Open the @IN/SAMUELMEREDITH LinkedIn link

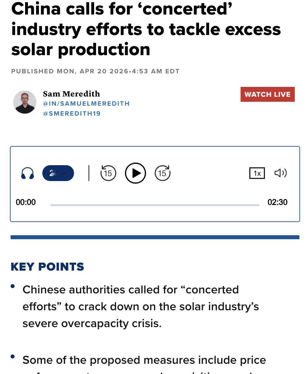(x=86, y=104)
